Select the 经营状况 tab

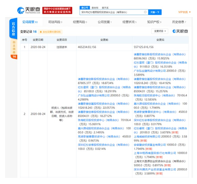click(x=130, y=22)
